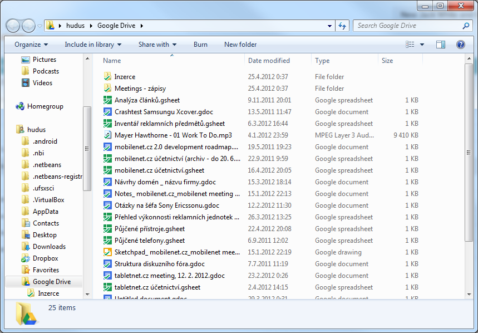Click the Burn menu item

(200, 45)
